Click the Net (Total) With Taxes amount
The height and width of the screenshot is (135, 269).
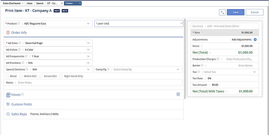coord(246,91)
